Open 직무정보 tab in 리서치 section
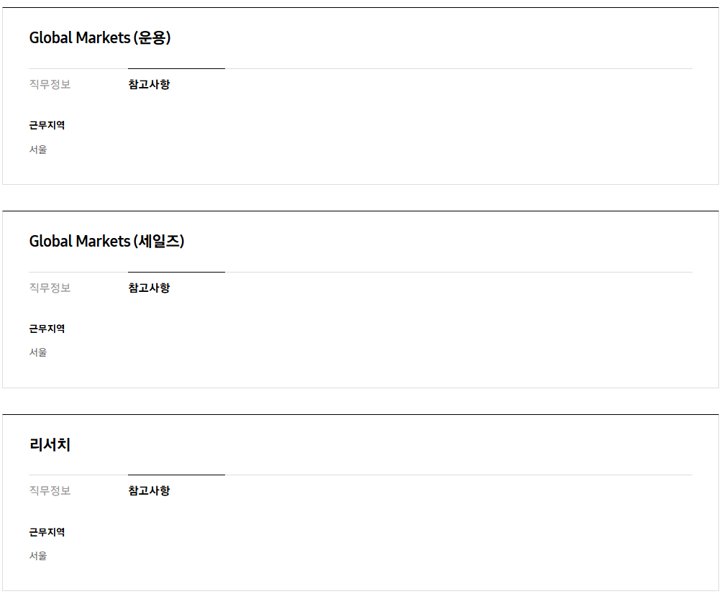 pyautogui.click(x=50, y=490)
